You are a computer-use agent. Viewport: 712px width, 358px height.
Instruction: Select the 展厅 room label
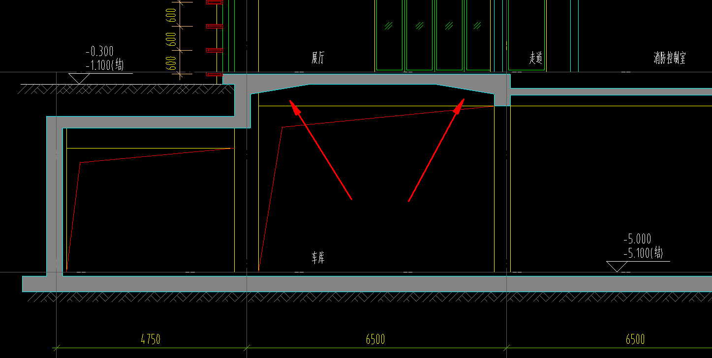318,59
